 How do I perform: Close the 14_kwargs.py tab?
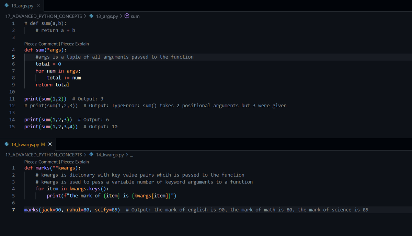[x=50, y=144]
